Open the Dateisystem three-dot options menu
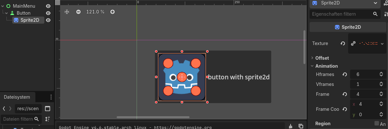388x129 pixels. [51, 97]
